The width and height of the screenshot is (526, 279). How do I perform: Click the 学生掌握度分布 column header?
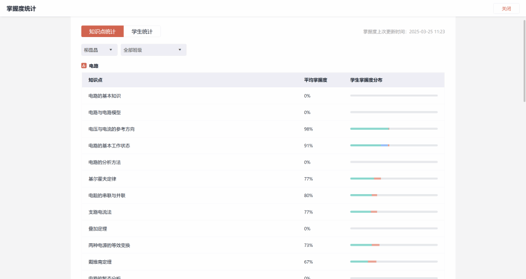(x=366, y=80)
